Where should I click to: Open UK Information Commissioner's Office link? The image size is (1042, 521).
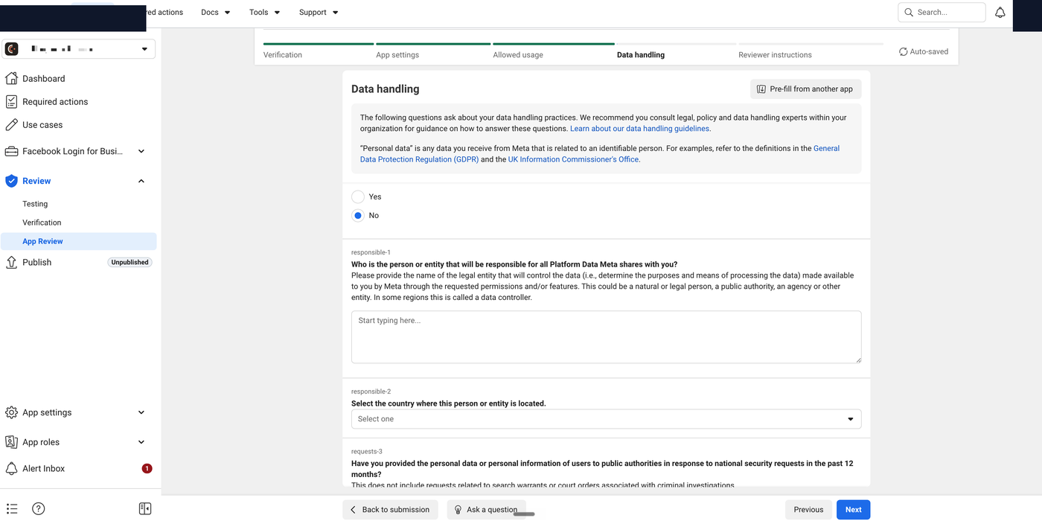coord(573,159)
